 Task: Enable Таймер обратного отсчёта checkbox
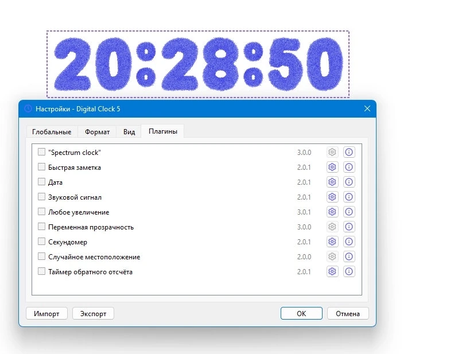click(41, 271)
